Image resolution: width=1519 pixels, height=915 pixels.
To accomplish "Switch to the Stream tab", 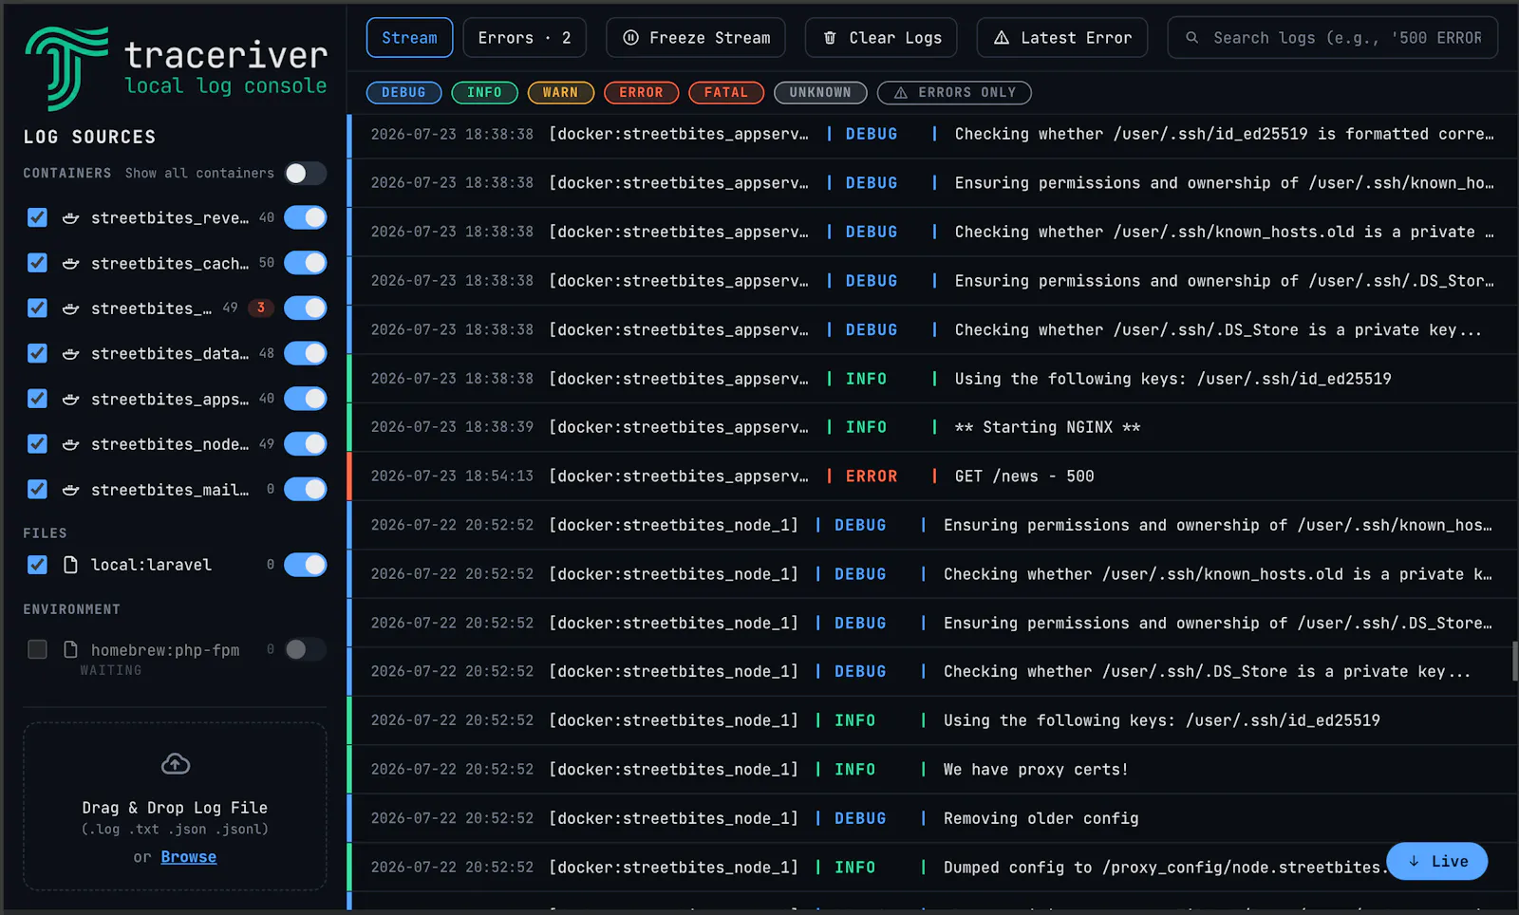I will tap(409, 38).
